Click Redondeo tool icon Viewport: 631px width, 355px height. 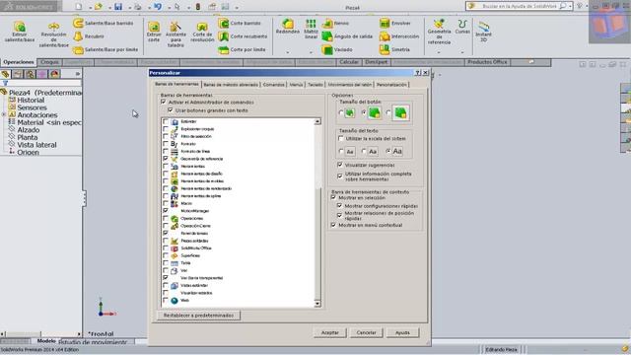288,24
